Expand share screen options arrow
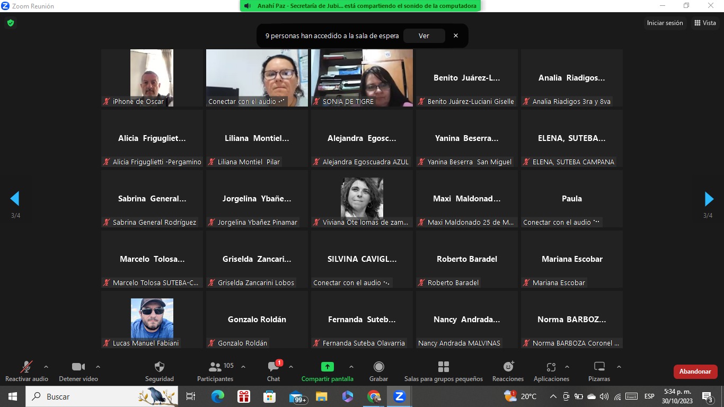 tap(351, 367)
